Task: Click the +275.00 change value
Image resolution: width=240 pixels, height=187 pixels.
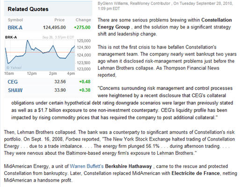Action: point(82,28)
